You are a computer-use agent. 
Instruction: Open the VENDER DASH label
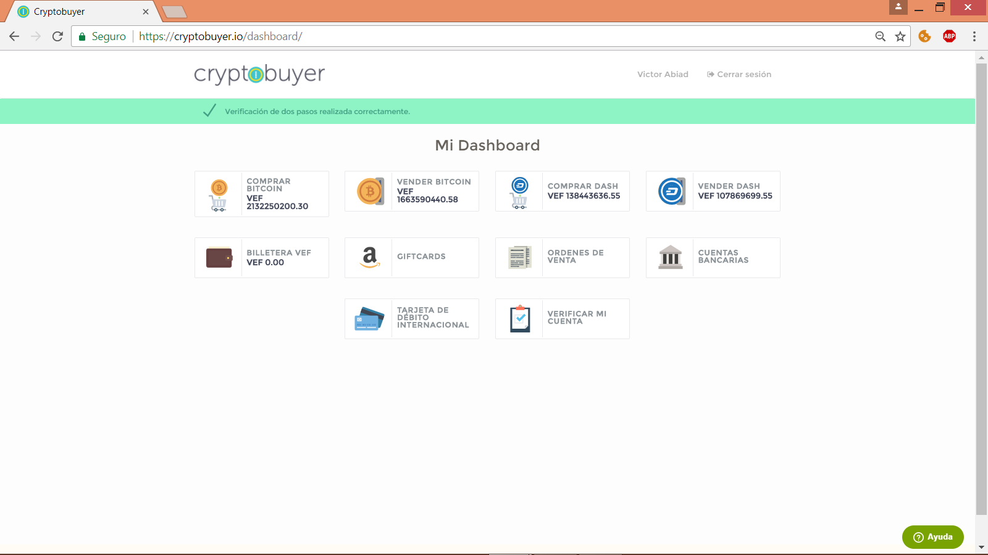(x=729, y=186)
